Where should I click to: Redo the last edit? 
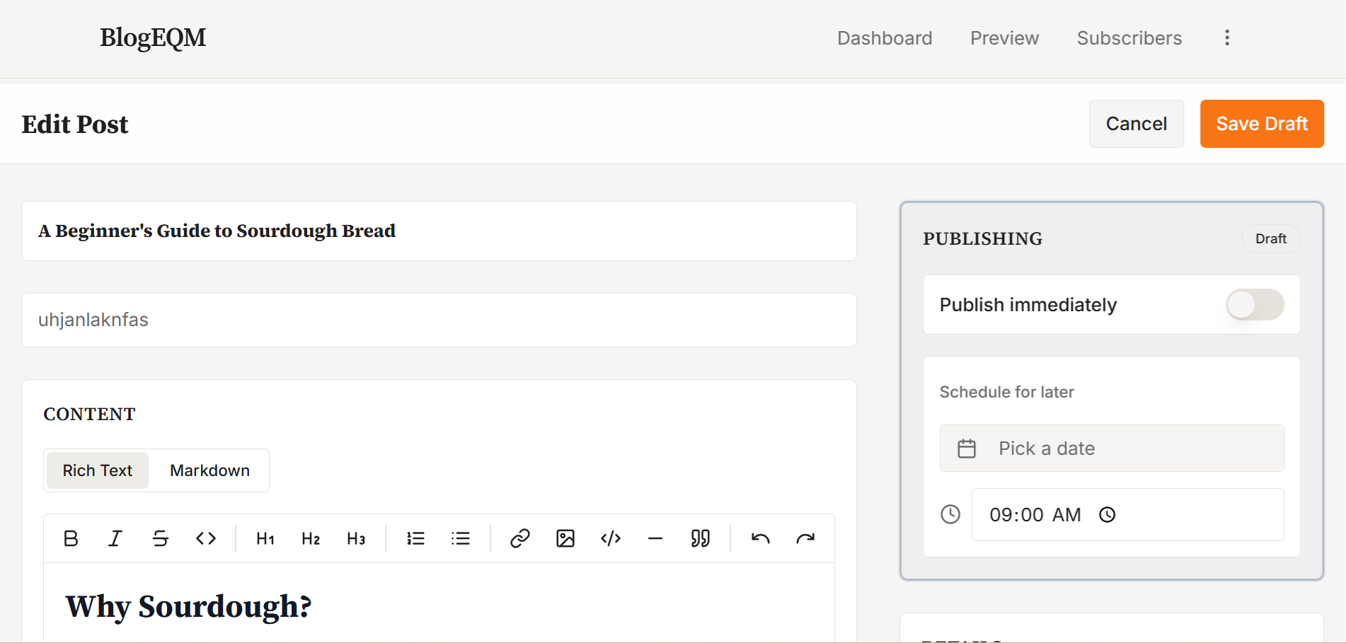tap(805, 538)
